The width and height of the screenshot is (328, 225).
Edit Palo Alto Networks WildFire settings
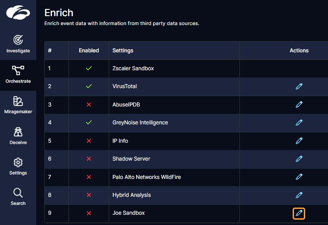pos(299,177)
